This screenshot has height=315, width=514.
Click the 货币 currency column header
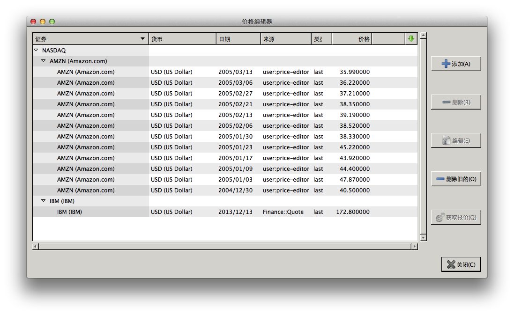(x=182, y=39)
